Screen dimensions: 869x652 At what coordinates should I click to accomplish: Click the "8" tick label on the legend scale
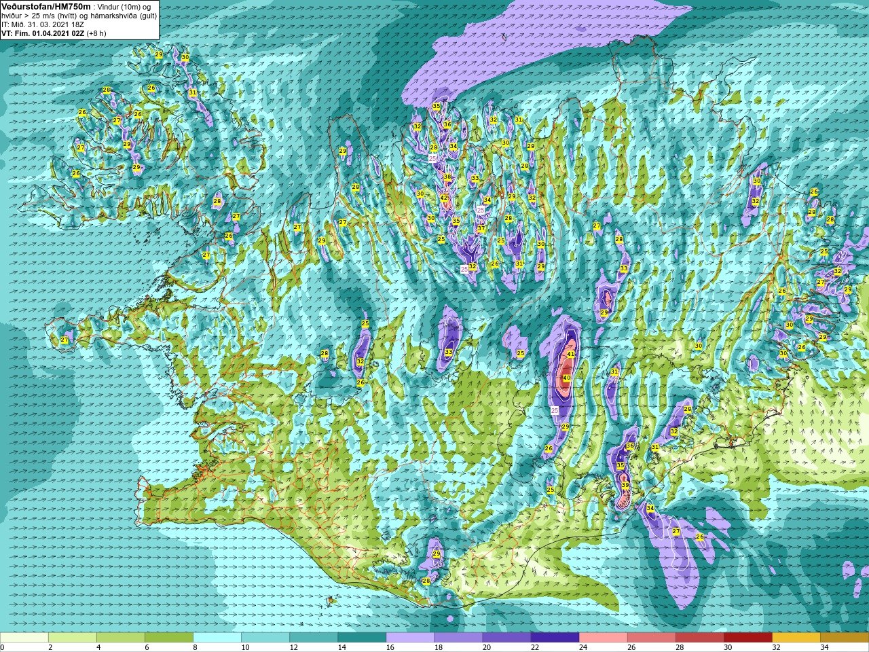tap(194, 647)
